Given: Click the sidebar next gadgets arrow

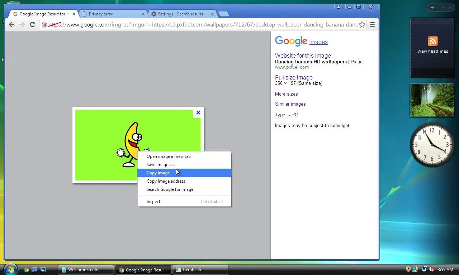Looking at the screenshot, I should click(x=450, y=8).
